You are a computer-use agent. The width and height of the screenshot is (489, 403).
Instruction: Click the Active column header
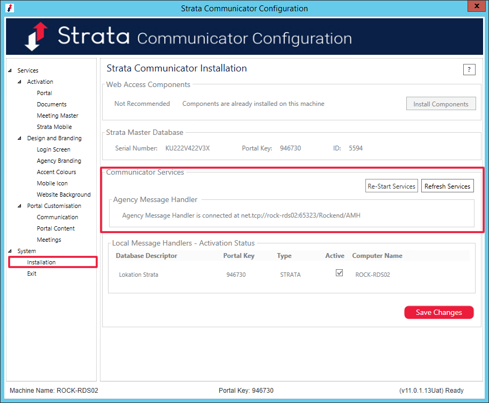point(335,256)
